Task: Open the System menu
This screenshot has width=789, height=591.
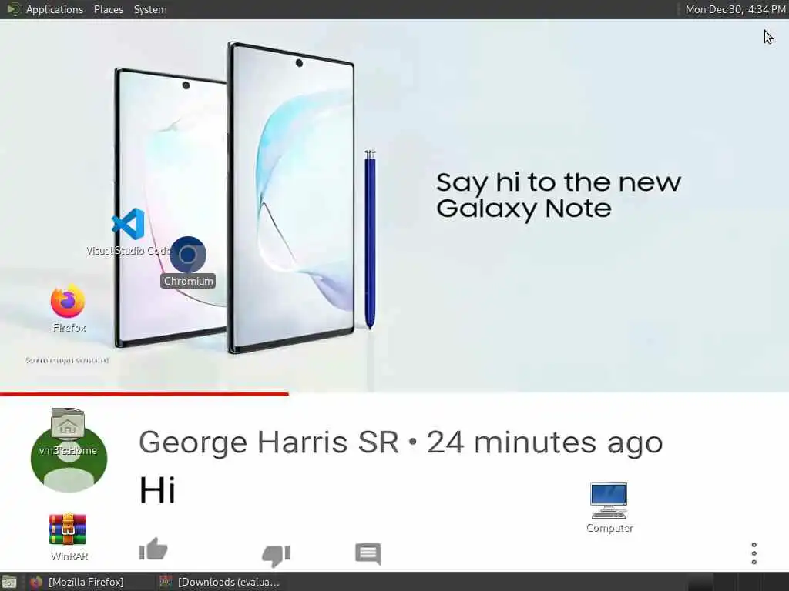Action: 150,9
